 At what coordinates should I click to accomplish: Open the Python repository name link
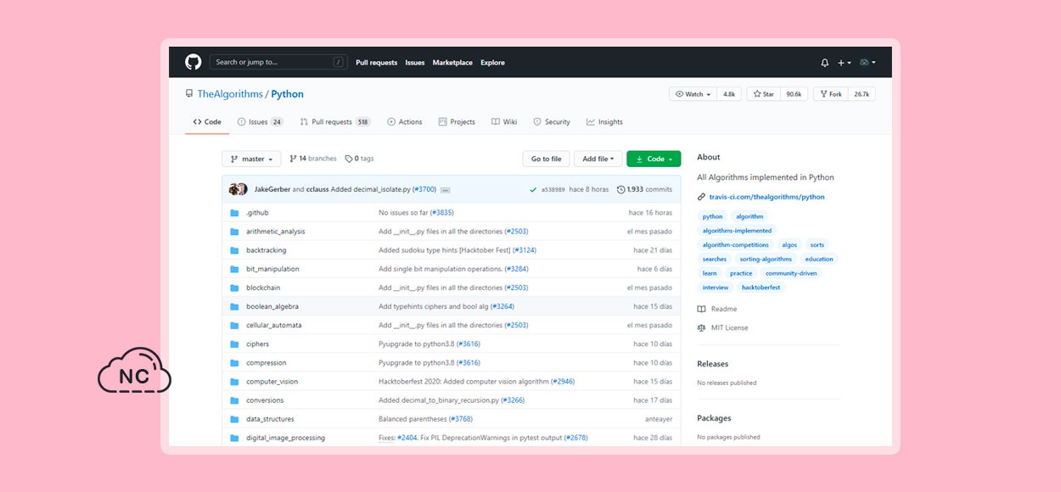click(287, 94)
